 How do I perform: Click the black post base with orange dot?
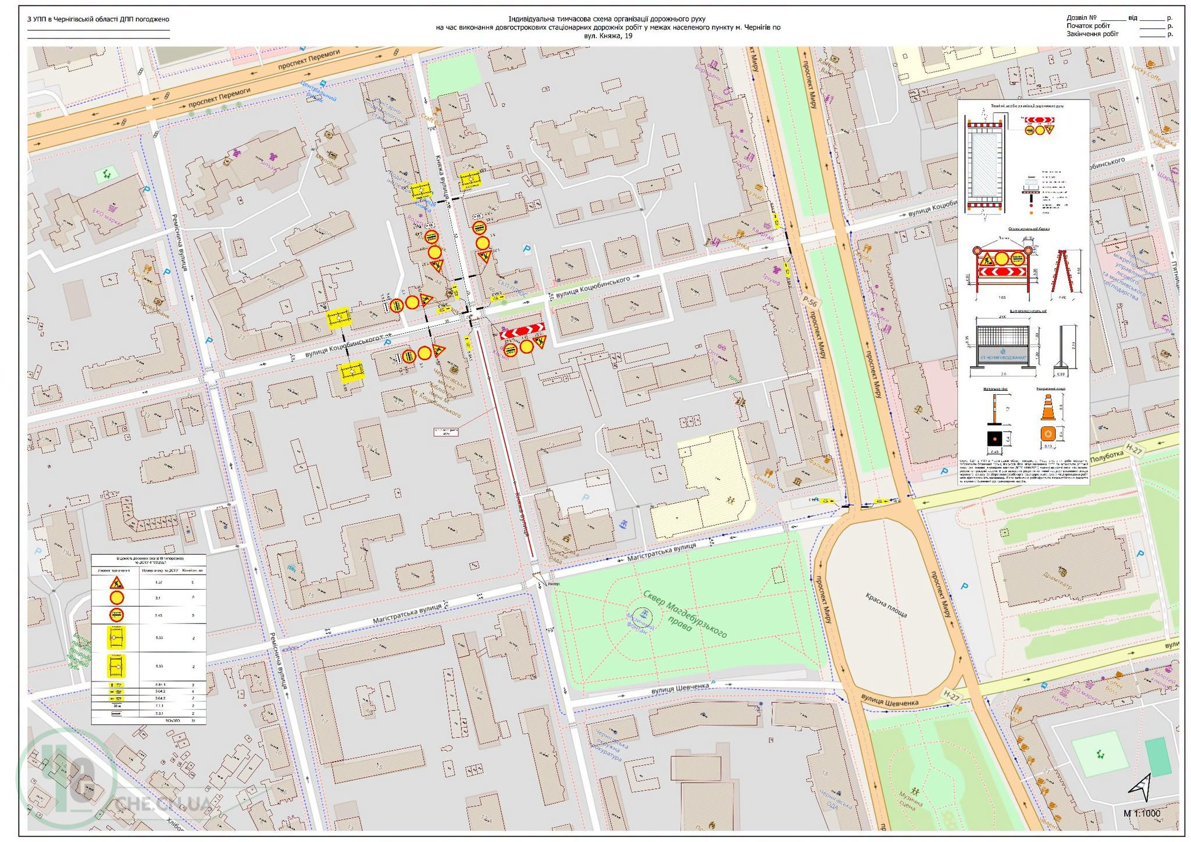(994, 438)
